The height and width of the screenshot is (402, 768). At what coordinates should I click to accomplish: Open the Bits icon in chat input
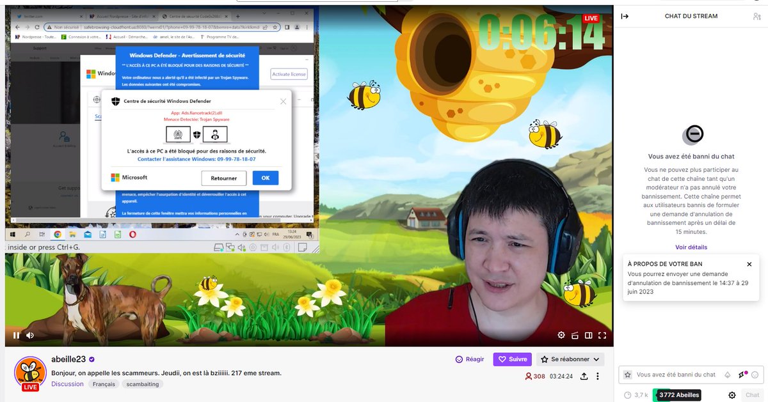[x=728, y=375]
